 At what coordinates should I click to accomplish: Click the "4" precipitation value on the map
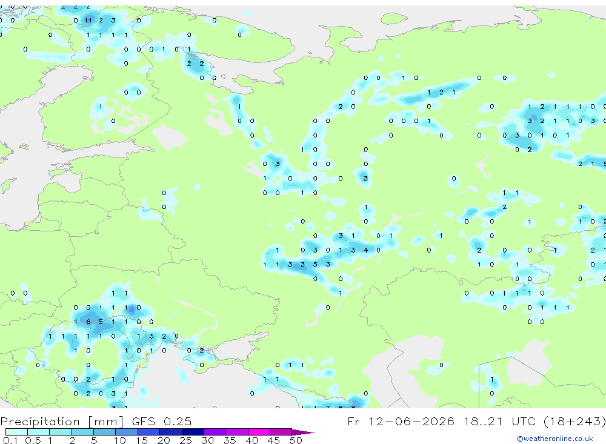(x=365, y=250)
